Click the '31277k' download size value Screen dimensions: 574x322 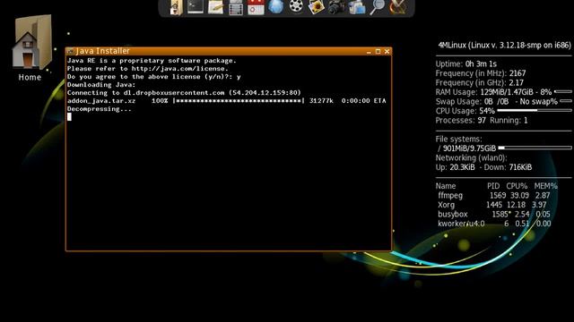click(321, 101)
